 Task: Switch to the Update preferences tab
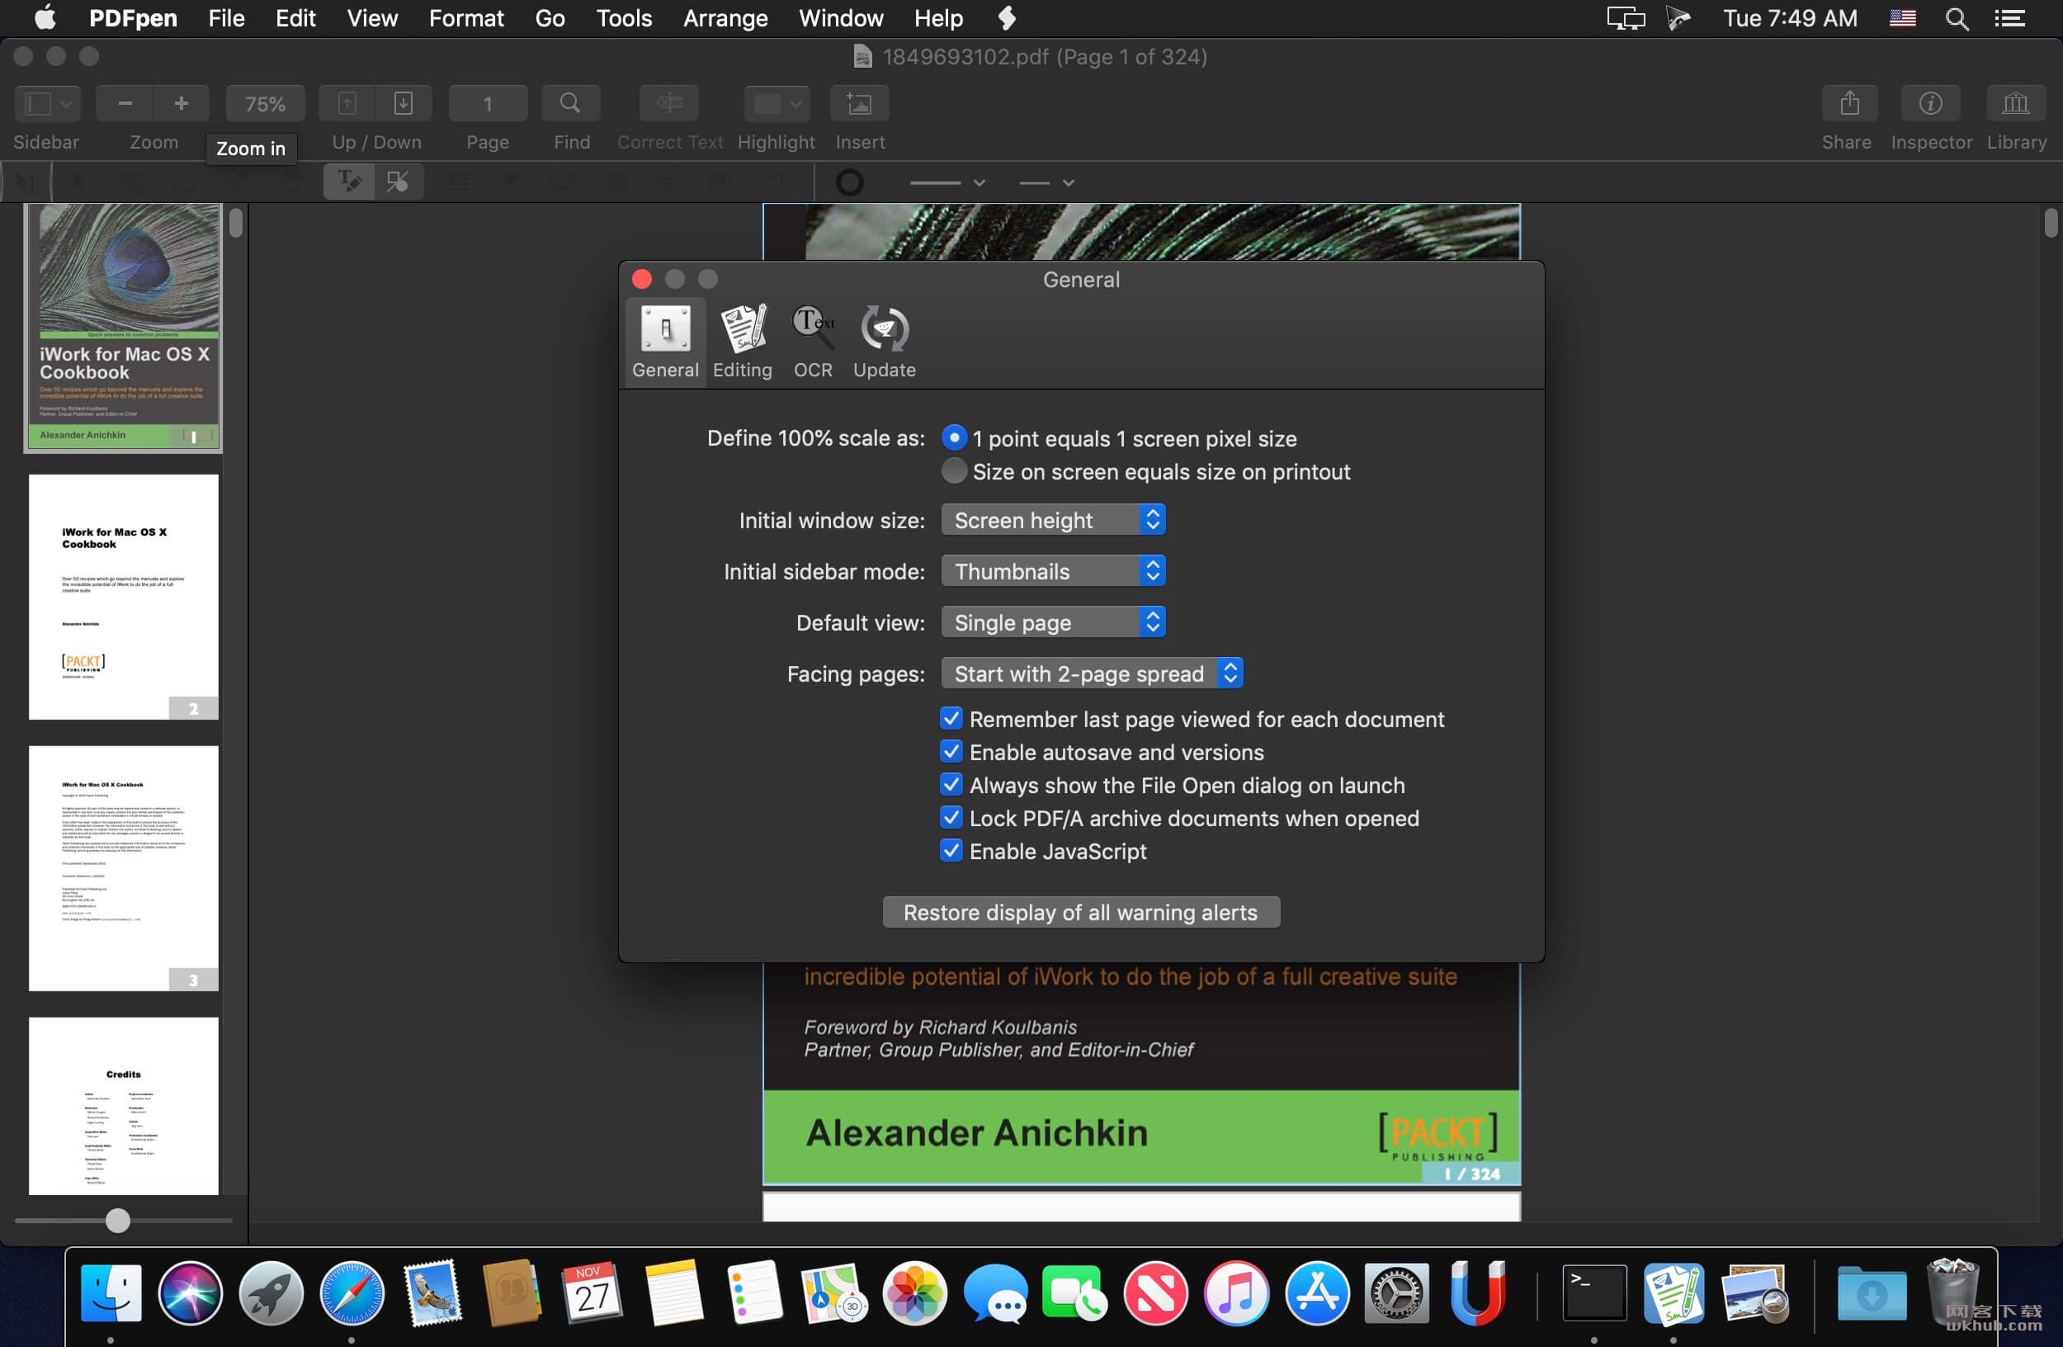pos(884,342)
